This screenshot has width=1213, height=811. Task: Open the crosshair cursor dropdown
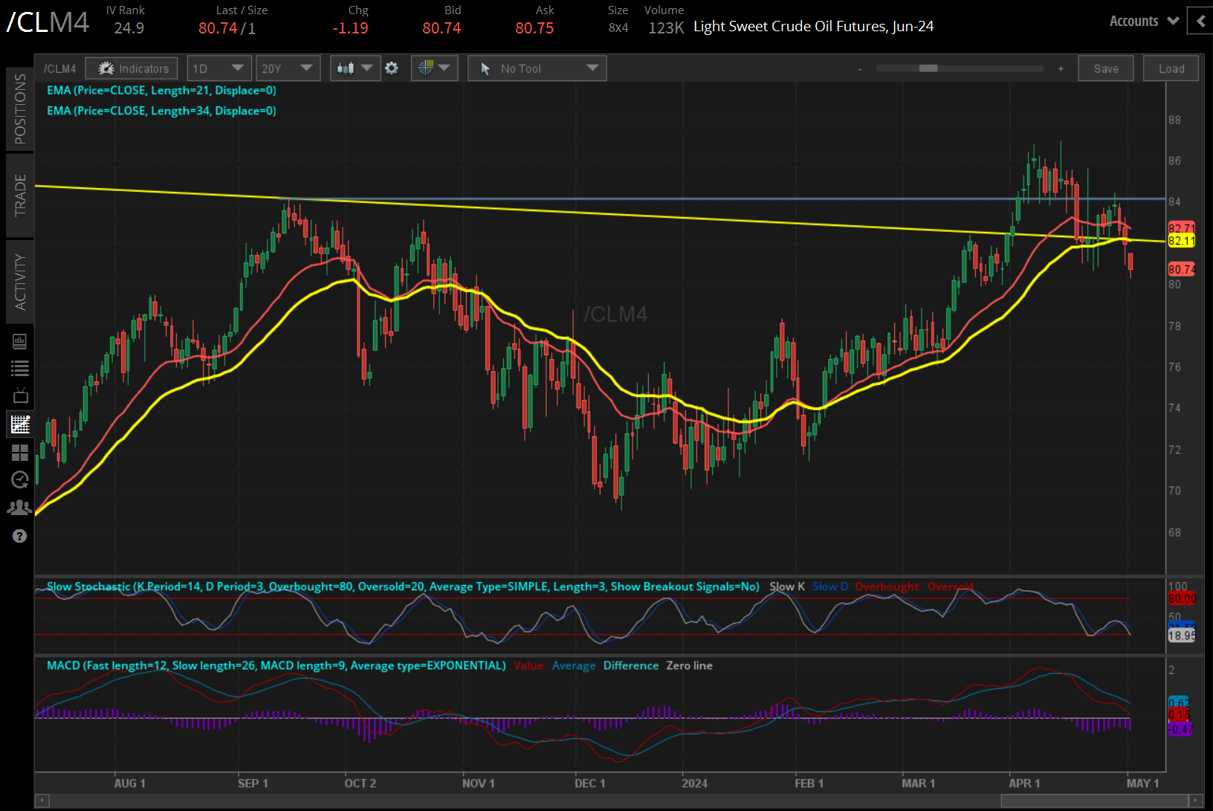tap(434, 68)
